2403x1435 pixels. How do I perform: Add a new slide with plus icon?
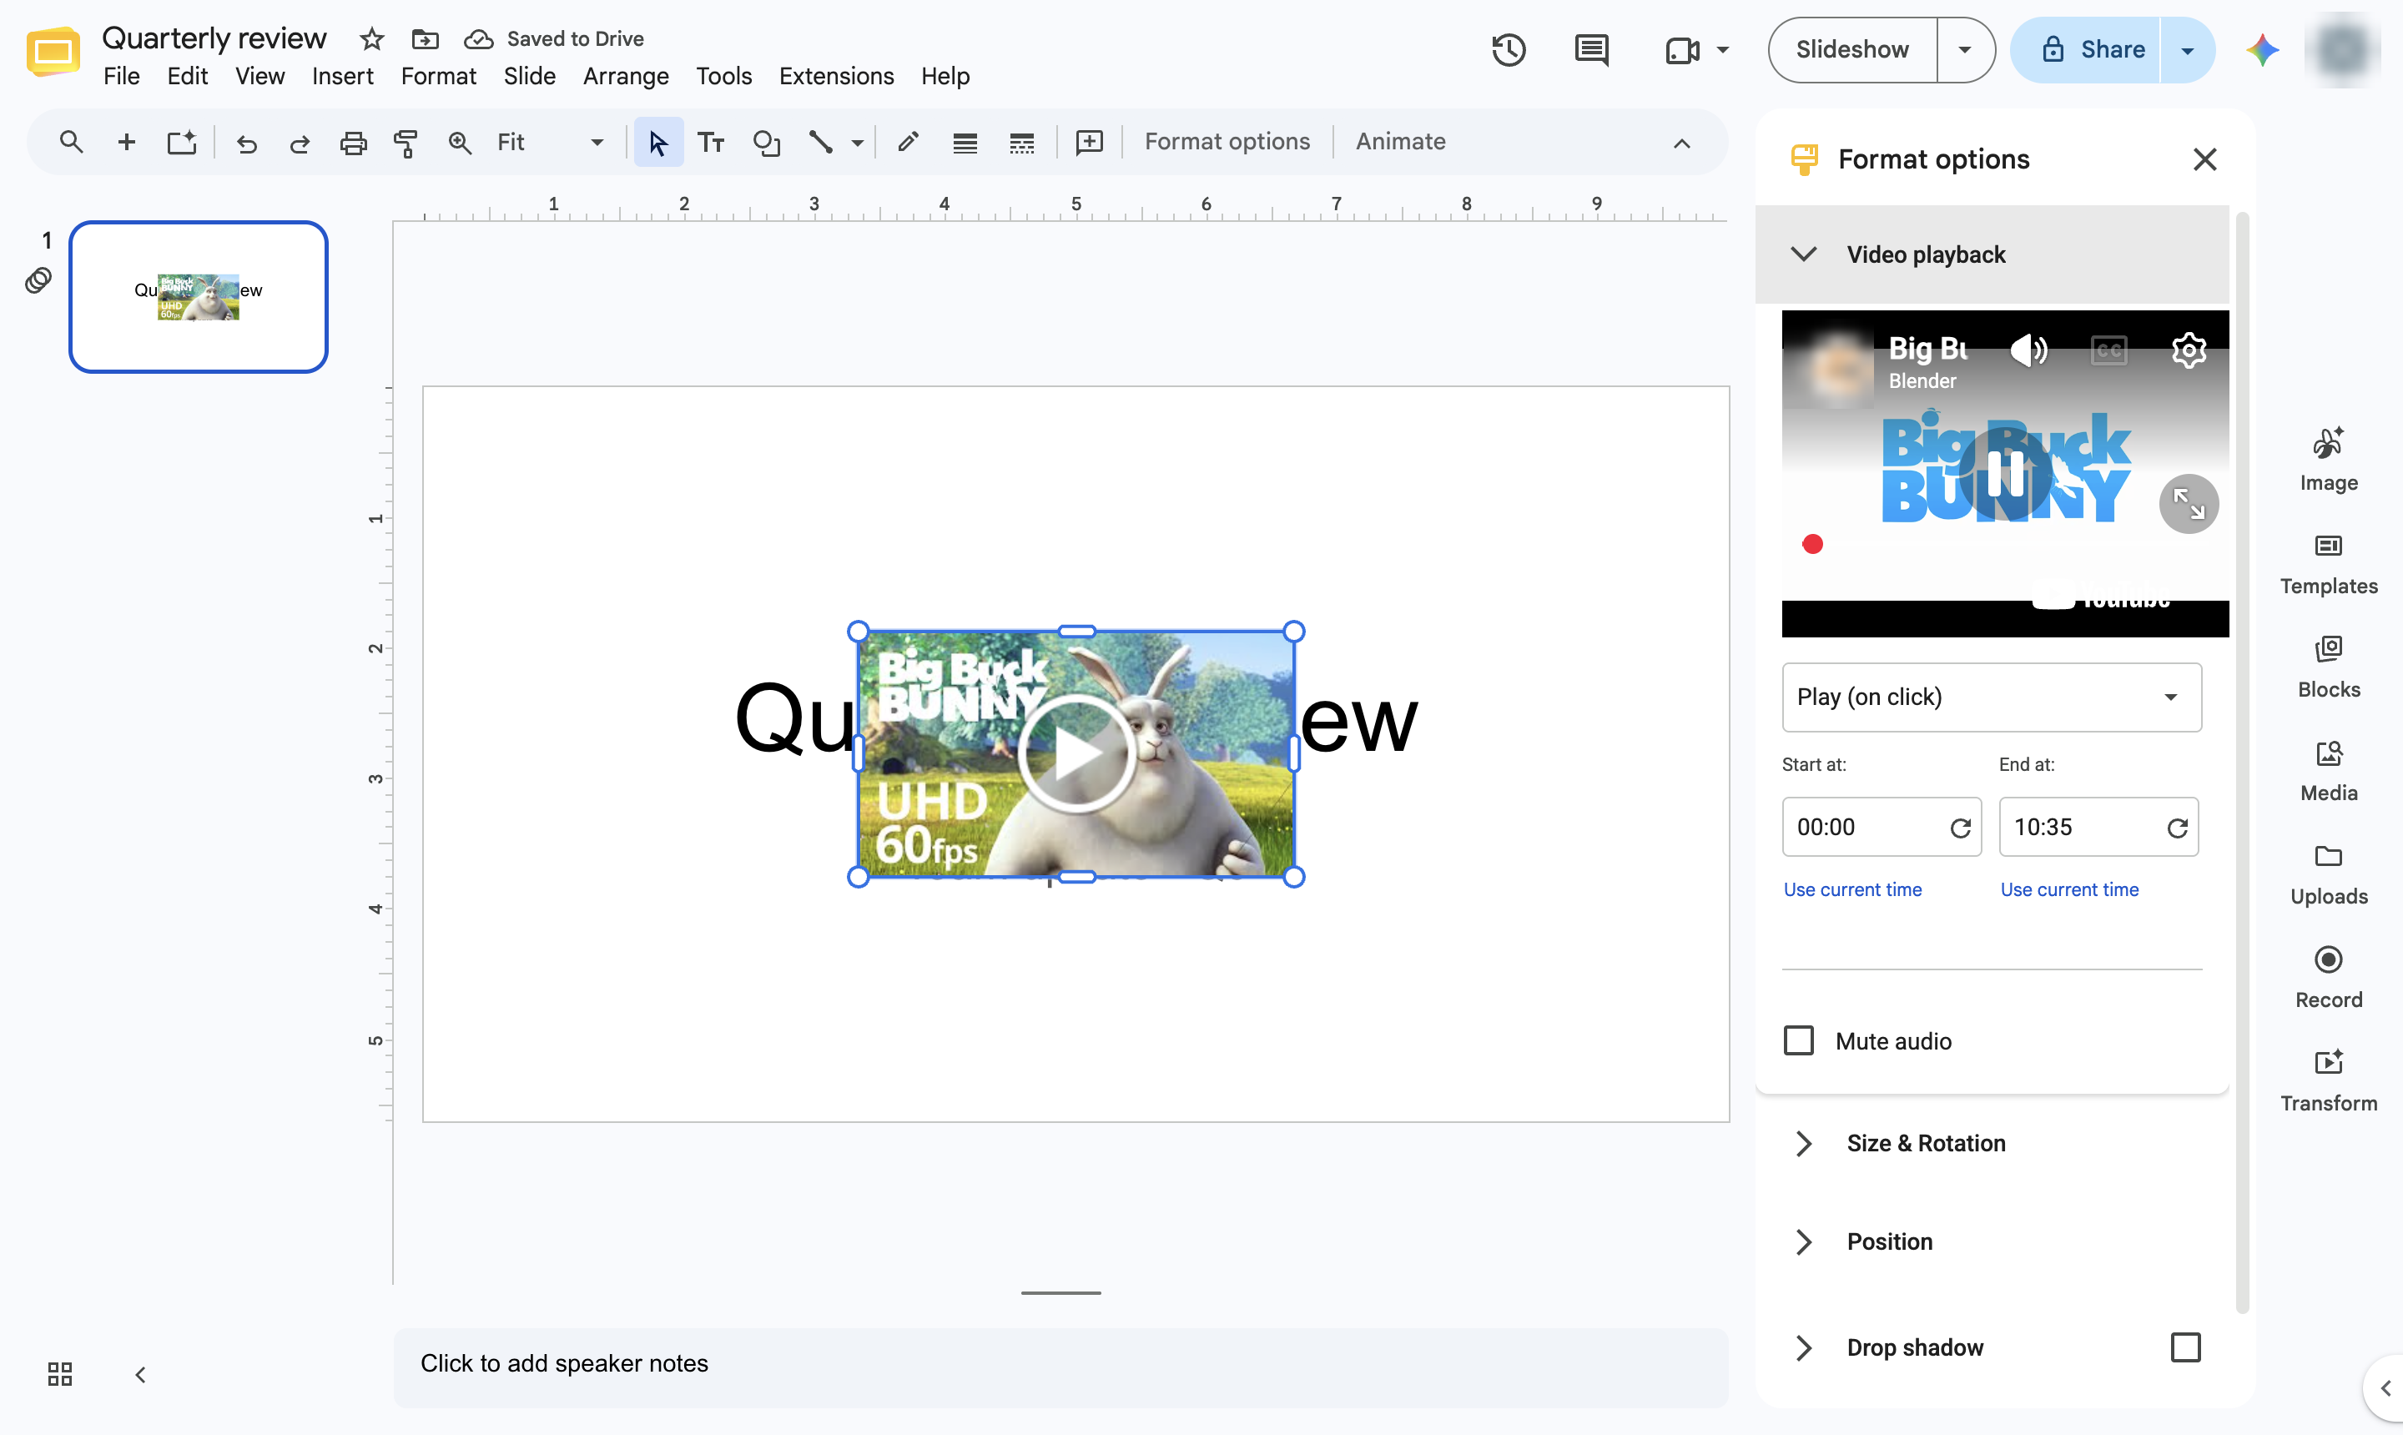(126, 142)
